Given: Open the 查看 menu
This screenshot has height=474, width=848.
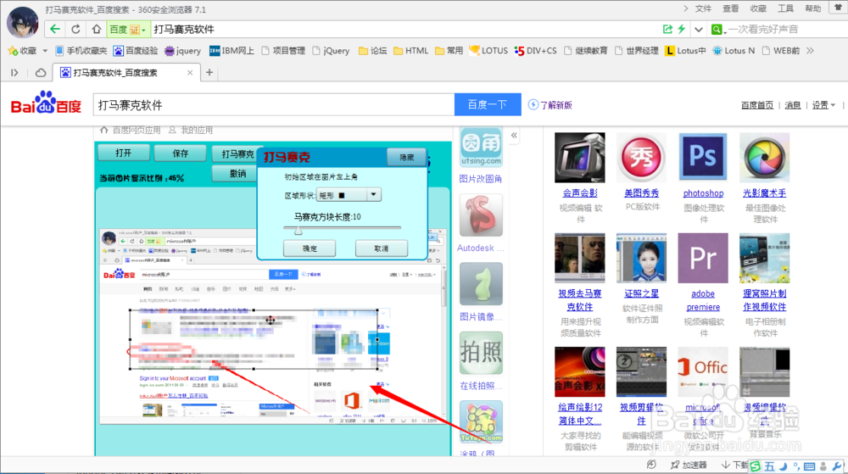Looking at the screenshot, I should pyautogui.click(x=731, y=8).
